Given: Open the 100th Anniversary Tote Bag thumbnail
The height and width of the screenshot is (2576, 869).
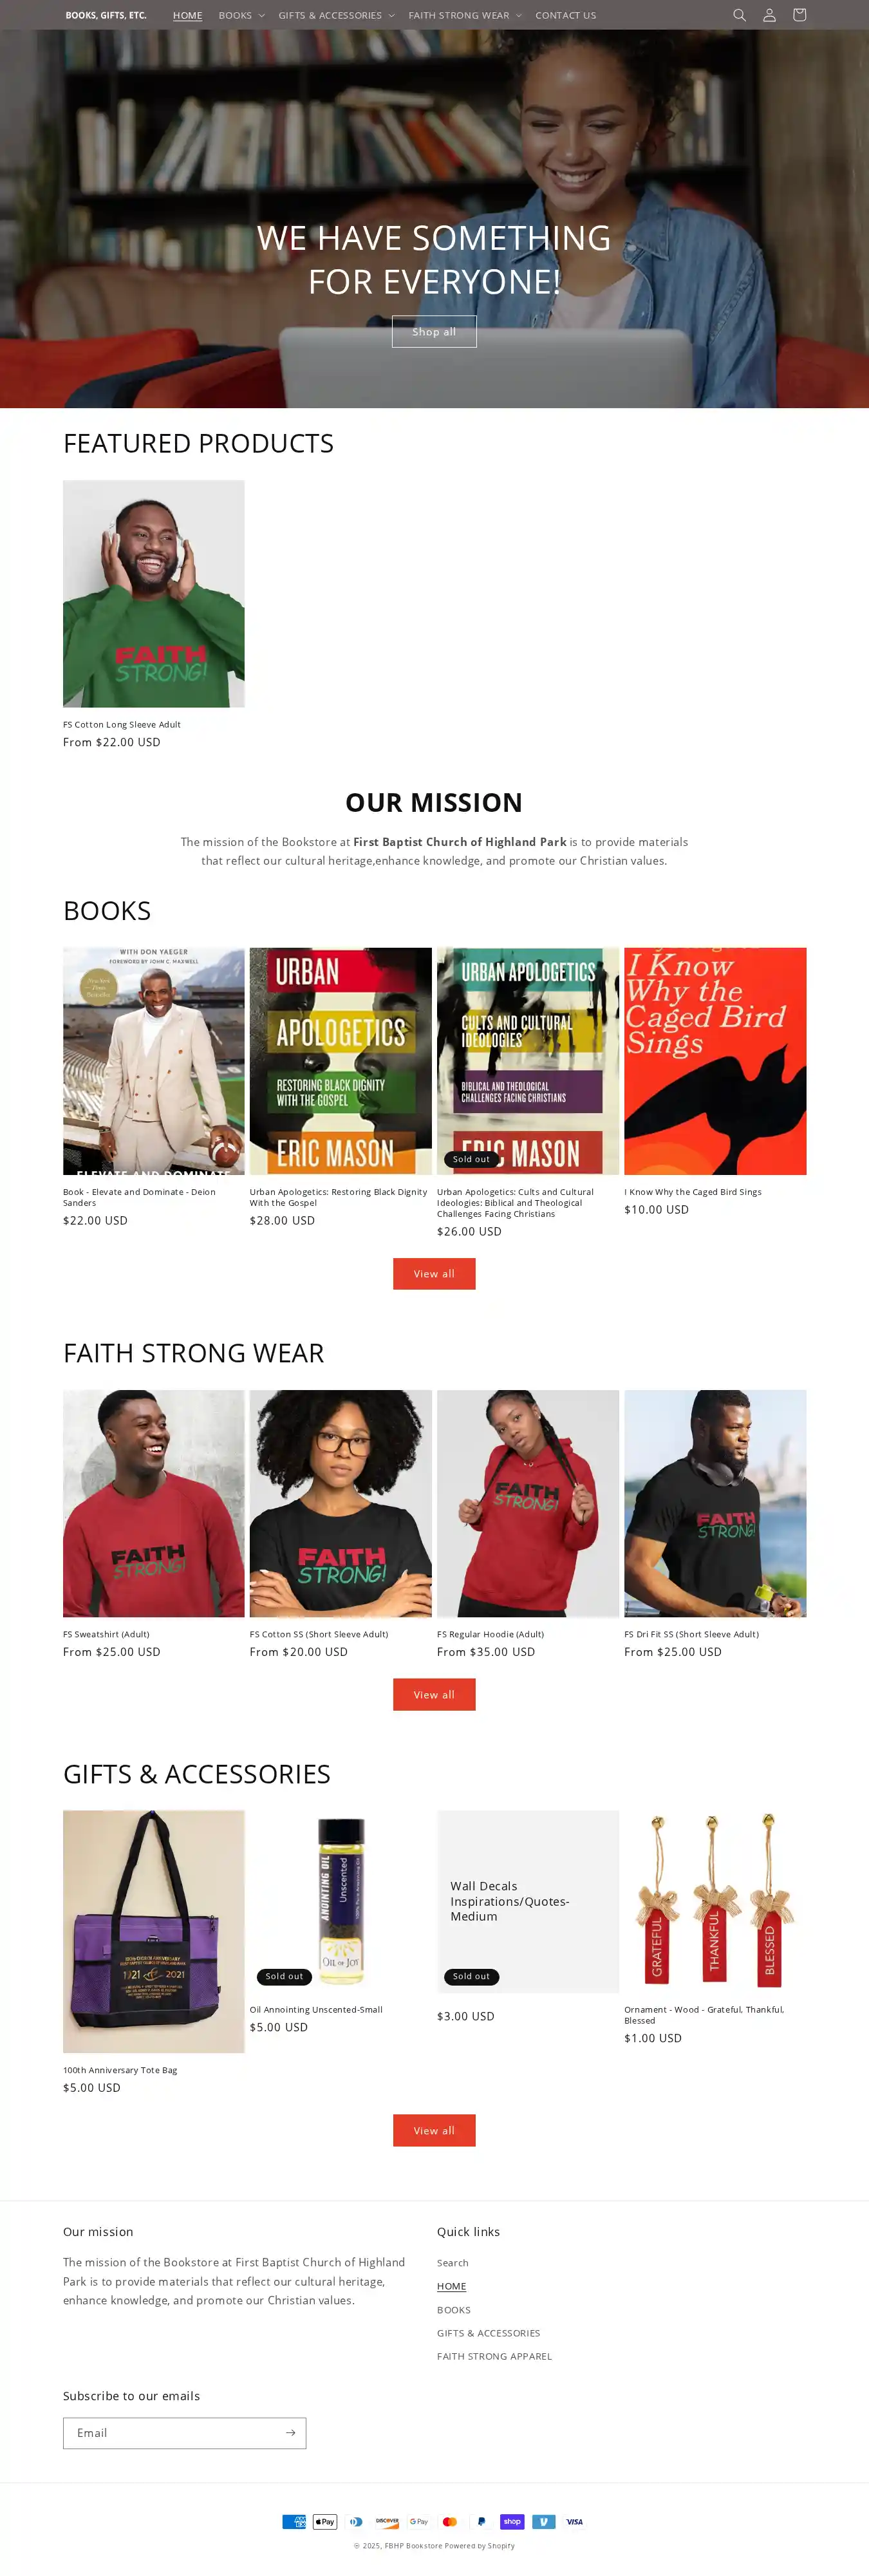Looking at the screenshot, I should tap(154, 1931).
